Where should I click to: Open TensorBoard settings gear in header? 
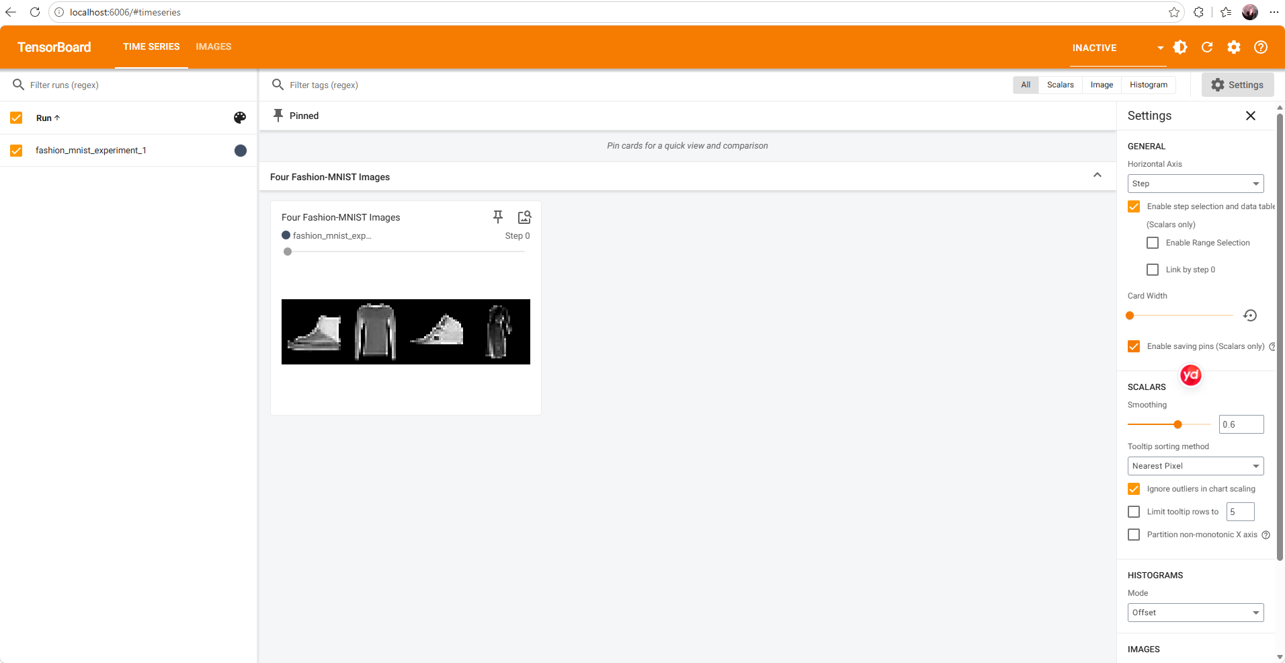tap(1234, 47)
